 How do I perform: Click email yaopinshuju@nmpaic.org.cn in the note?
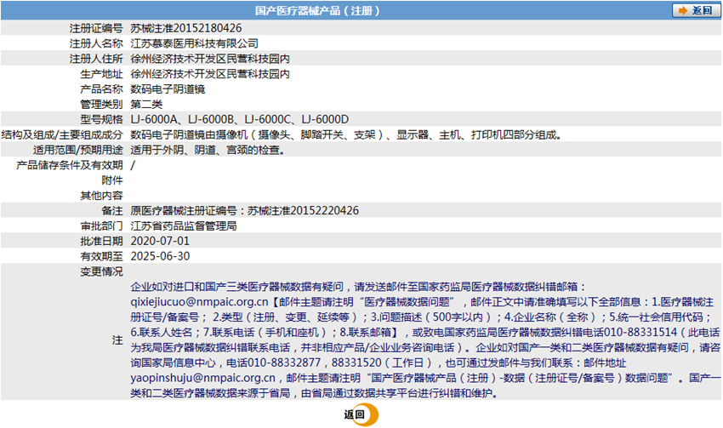click(x=203, y=378)
